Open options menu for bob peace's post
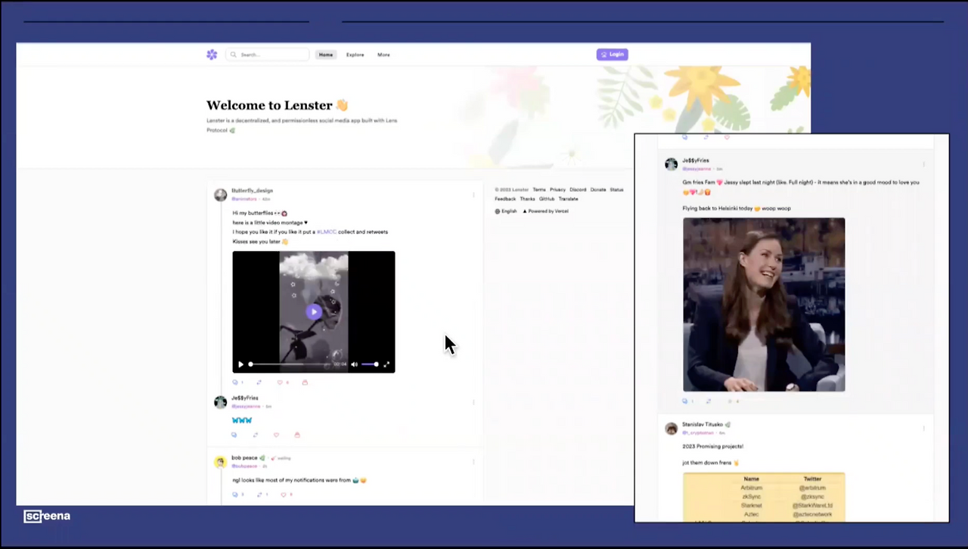Viewport: 968px width, 549px height. tap(473, 461)
